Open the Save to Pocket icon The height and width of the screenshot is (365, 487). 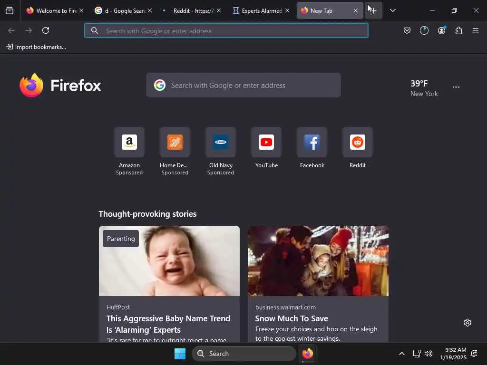407,30
